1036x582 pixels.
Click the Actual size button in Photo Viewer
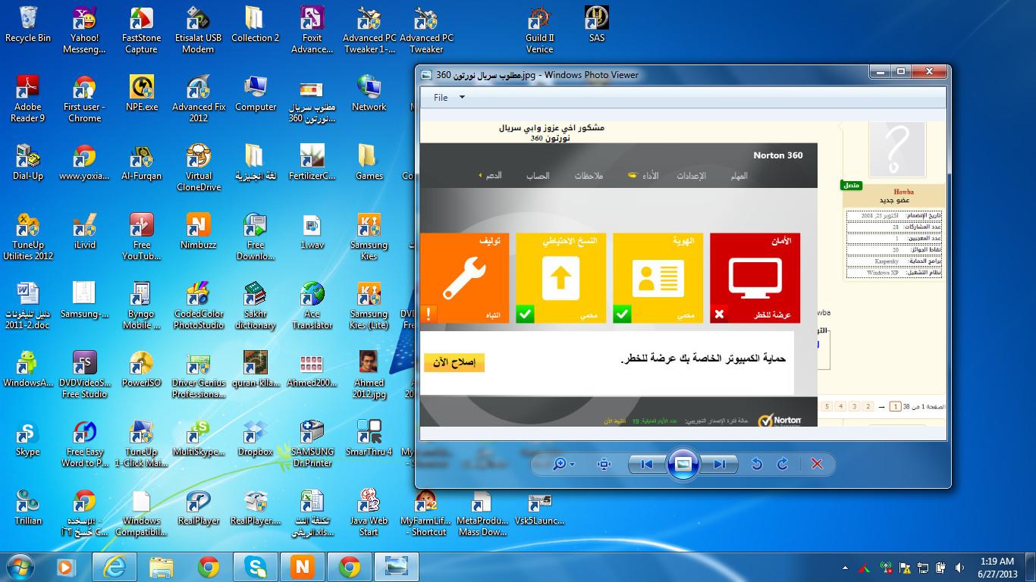[x=604, y=464]
